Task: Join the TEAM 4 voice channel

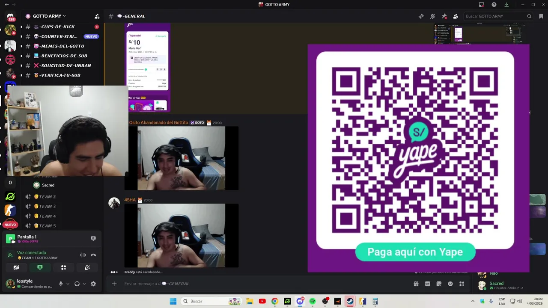Action: coord(62,216)
